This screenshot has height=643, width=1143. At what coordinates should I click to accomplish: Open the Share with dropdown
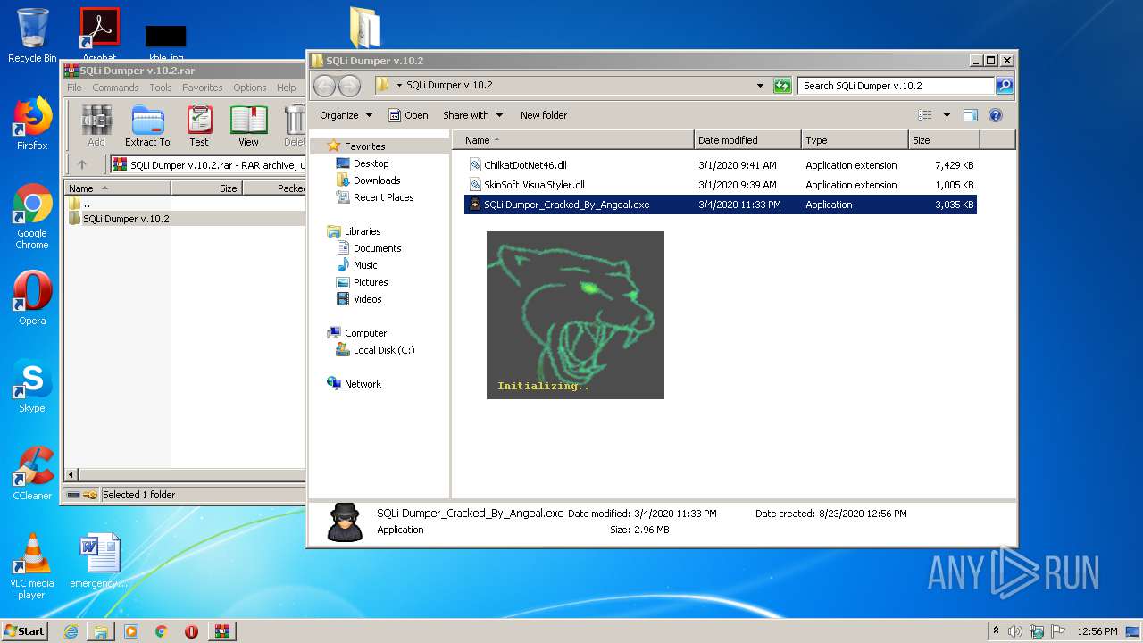coord(473,115)
